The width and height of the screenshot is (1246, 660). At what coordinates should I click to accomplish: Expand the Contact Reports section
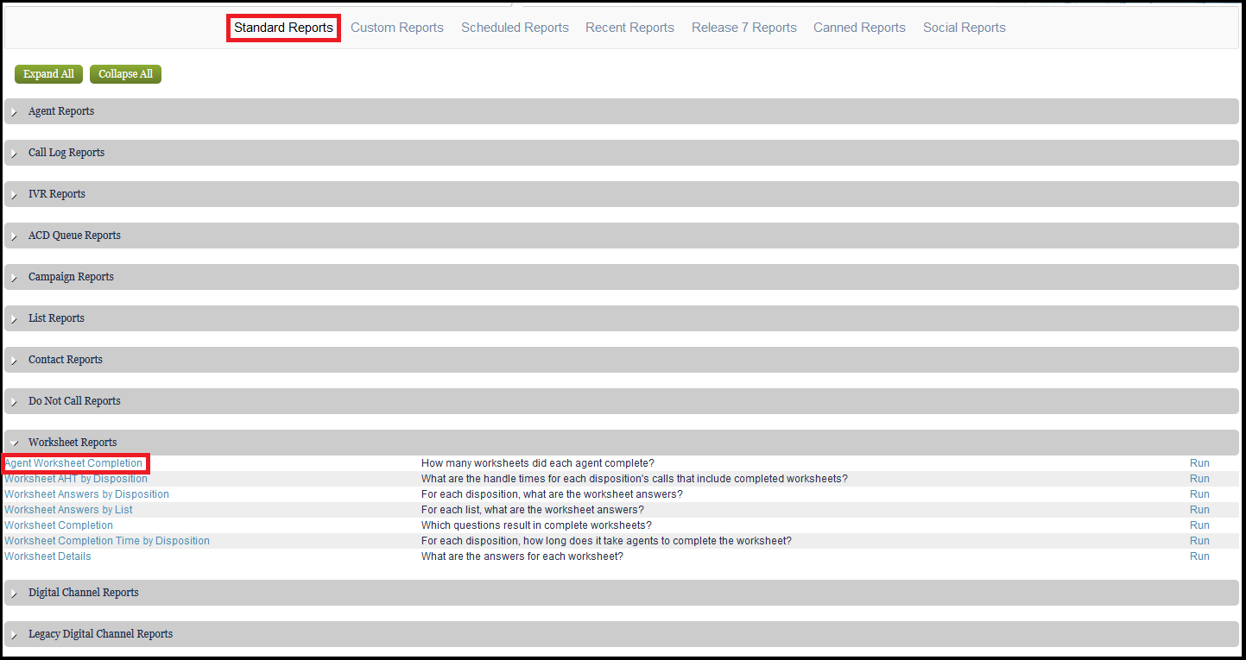pyautogui.click(x=622, y=360)
